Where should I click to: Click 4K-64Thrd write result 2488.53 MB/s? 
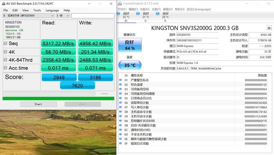(x=95, y=60)
